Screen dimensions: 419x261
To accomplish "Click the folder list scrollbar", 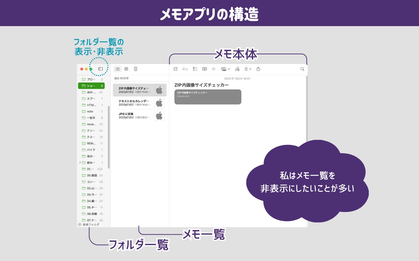I will pos(109,137).
